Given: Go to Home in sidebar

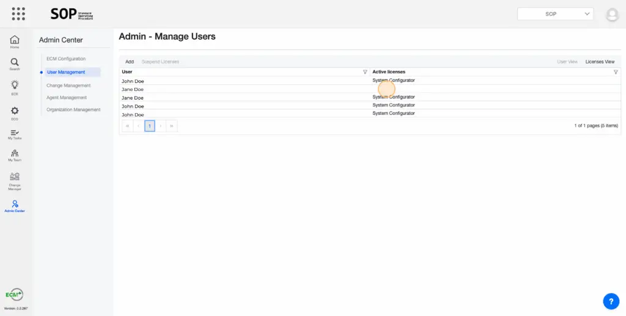Looking at the screenshot, I should (x=15, y=42).
